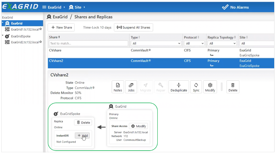Open Jobs for CVshare2
Image resolution: width=278 pixels, height=155 pixels.
pos(131,87)
